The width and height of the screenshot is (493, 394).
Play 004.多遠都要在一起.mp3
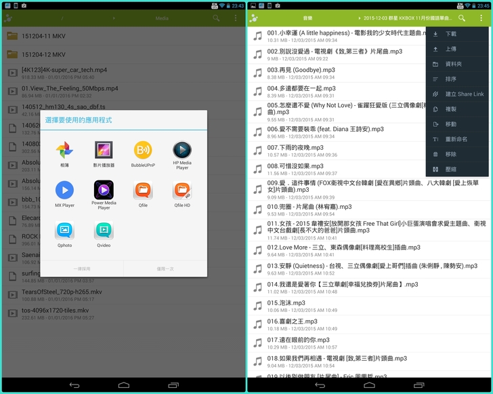[x=337, y=92]
